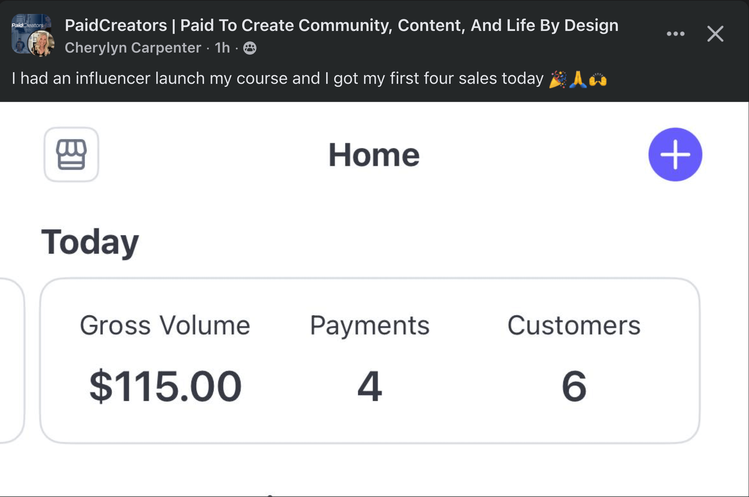Select the Gross Volume label
749x497 pixels.
pyautogui.click(x=165, y=325)
